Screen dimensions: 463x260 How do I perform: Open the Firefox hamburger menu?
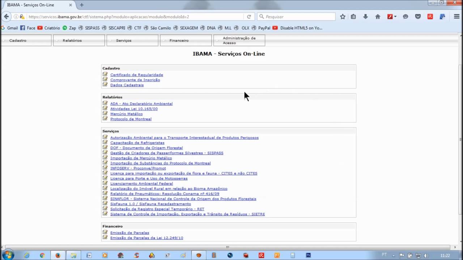pos(456,17)
